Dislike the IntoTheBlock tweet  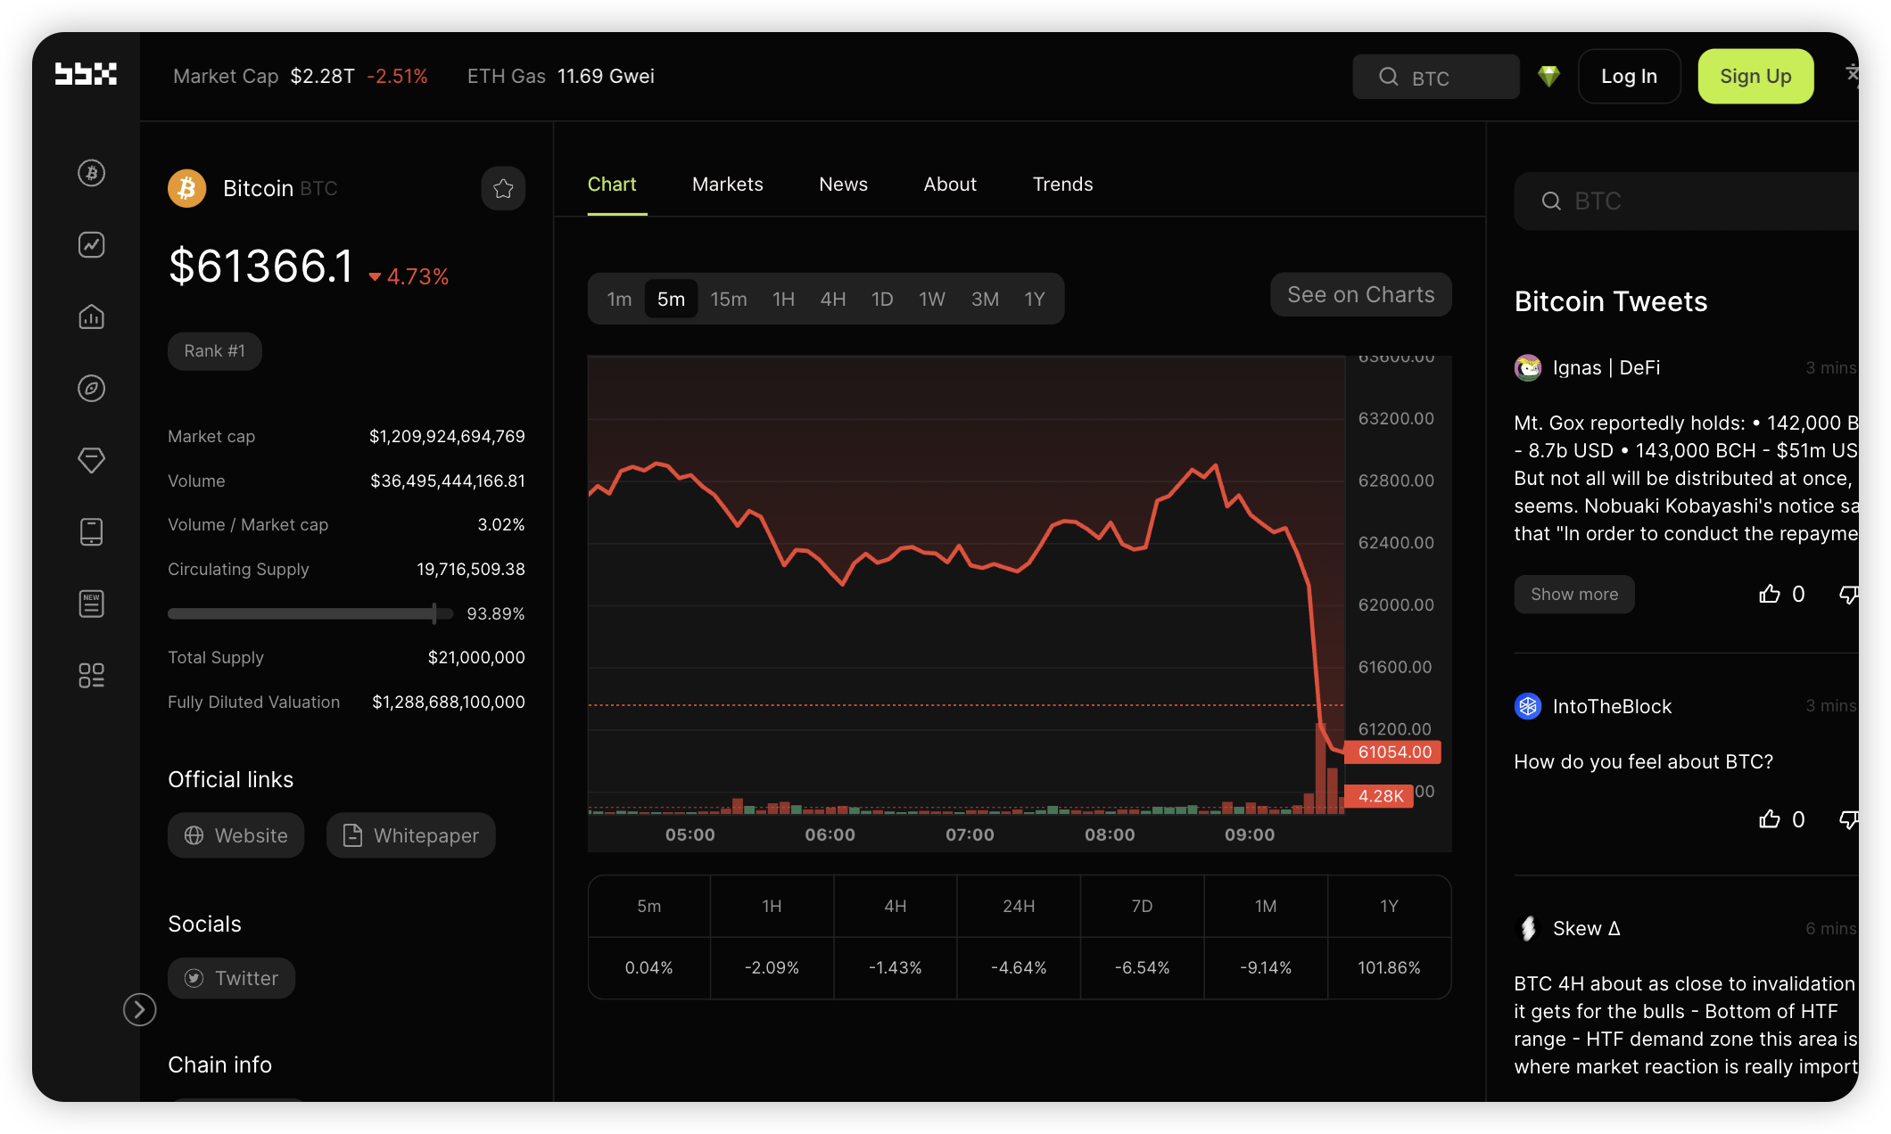pos(1848,819)
